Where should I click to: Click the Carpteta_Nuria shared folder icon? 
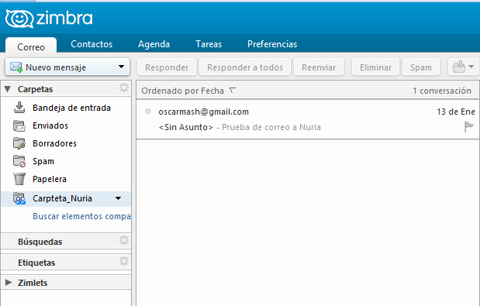pos(19,198)
